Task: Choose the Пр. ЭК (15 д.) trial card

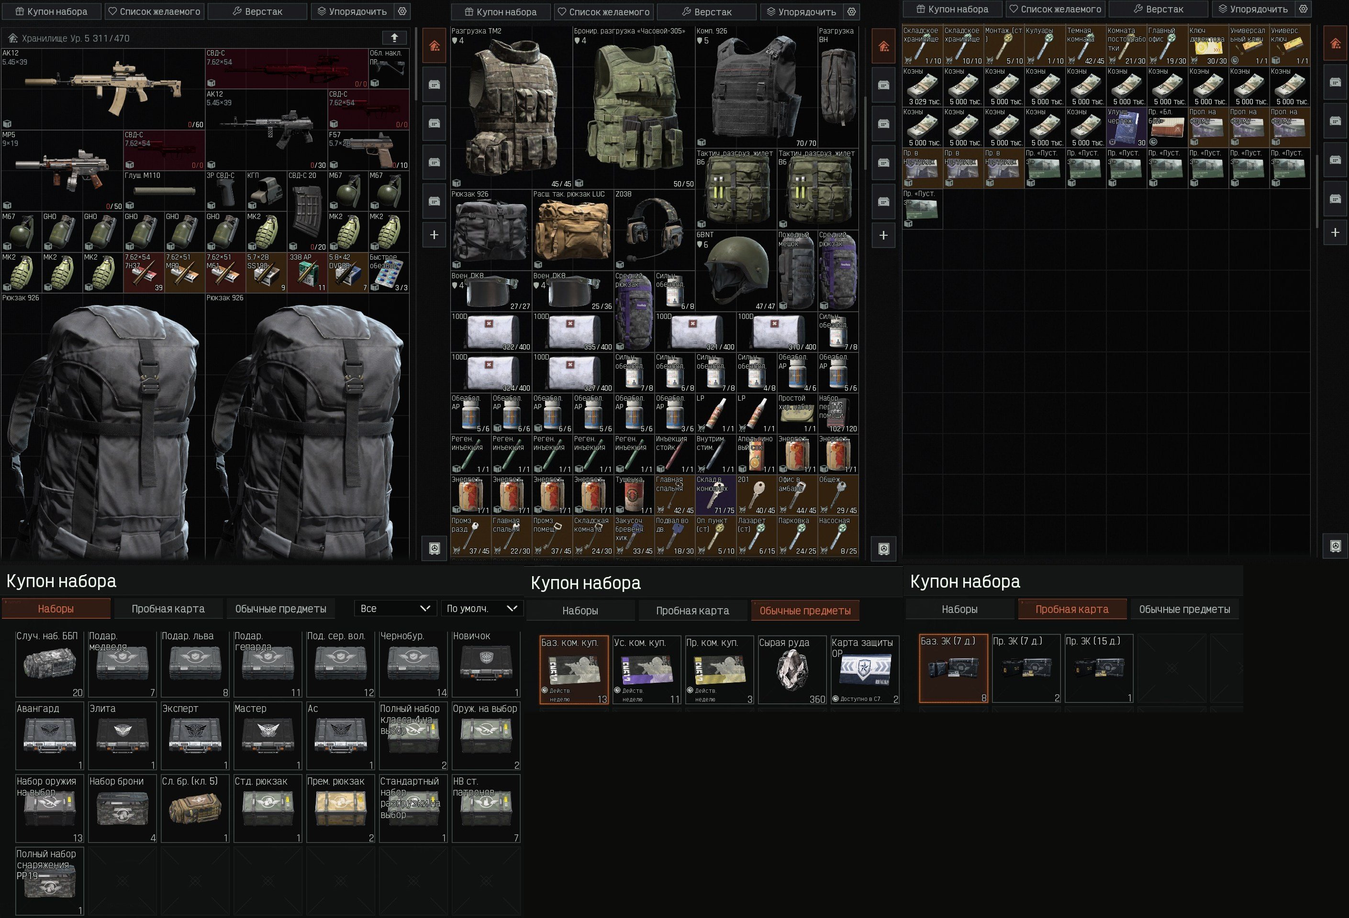Action: [x=1098, y=668]
